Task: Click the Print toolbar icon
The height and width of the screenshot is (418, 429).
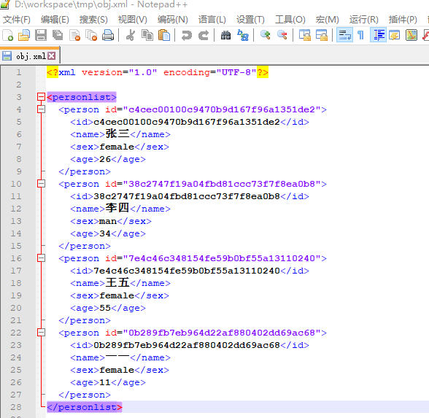Action: click(x=108, y=35)
